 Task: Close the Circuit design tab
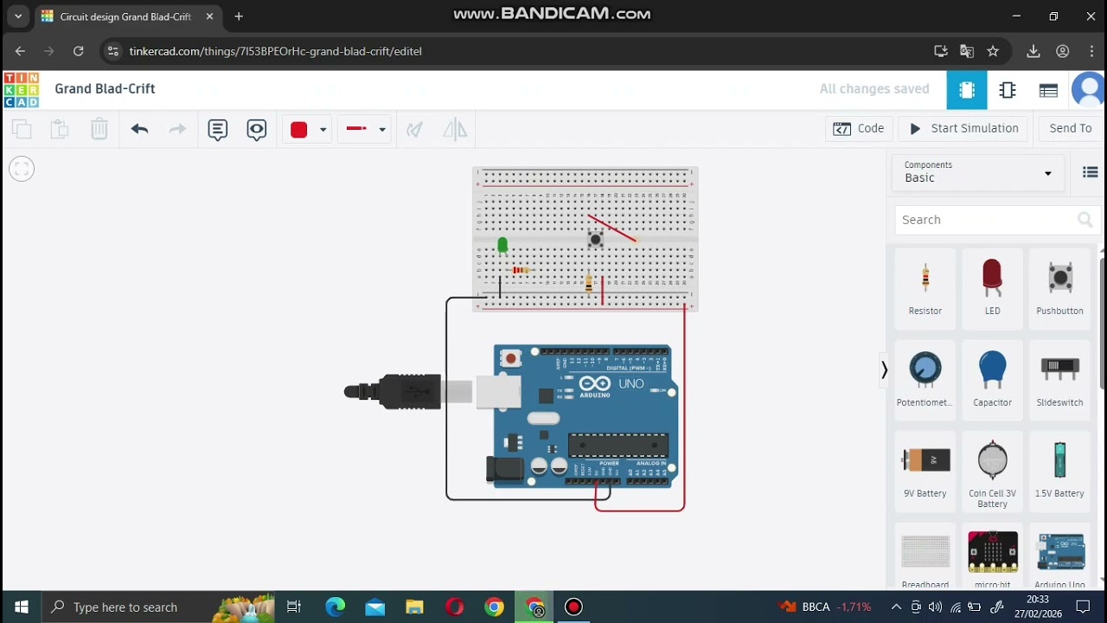209,16
